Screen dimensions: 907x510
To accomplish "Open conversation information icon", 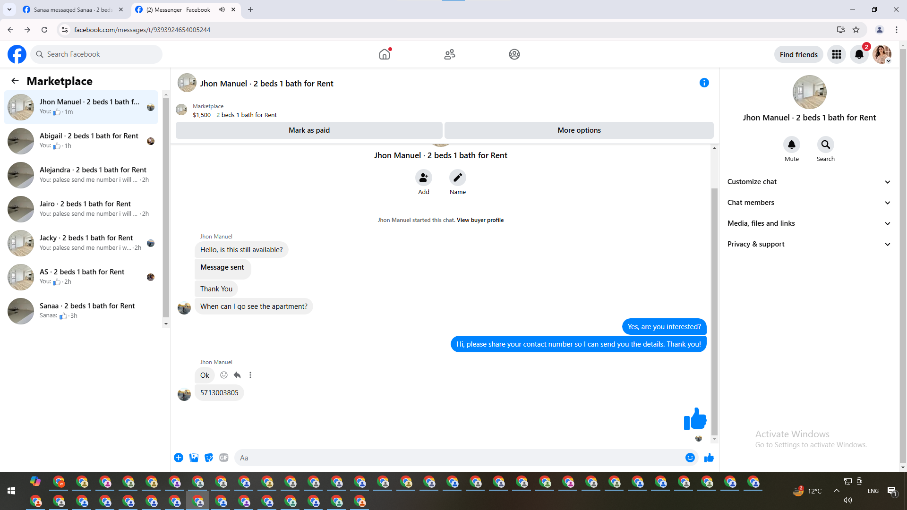I will (x=704, y=83).
